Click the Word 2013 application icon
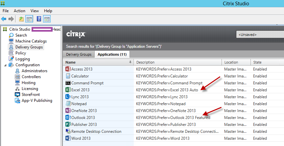This screenshot has width=284, height=146. pyautogui.click(x=68, y=138)
